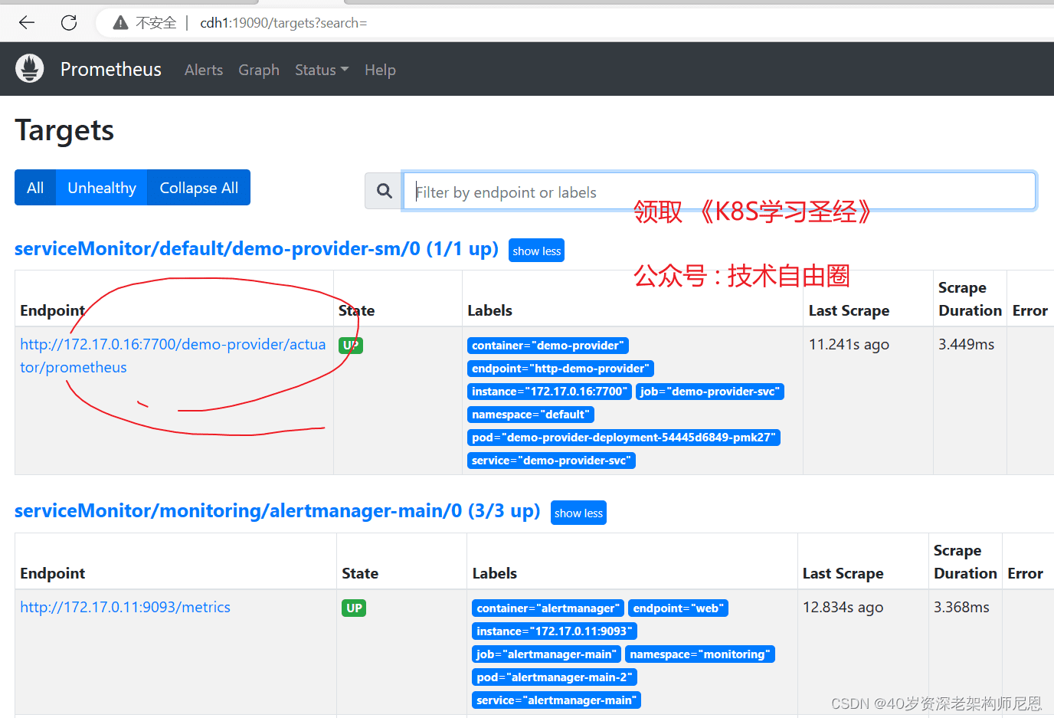This screenshot has width=1054, height=718.
Task: Reload the page with the refresh icon
Action: click(x=69, y=23)
